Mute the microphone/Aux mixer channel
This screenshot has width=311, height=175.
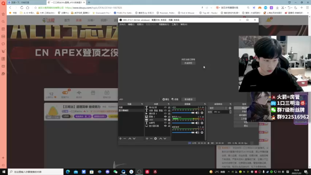pyautogui.click(x=197, y=123)
